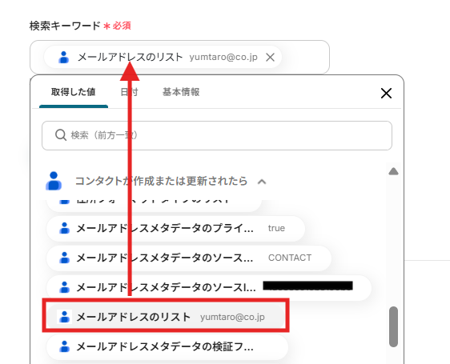Select the メールアドレスメタデータの検証フ… item

tap(167, 346)
